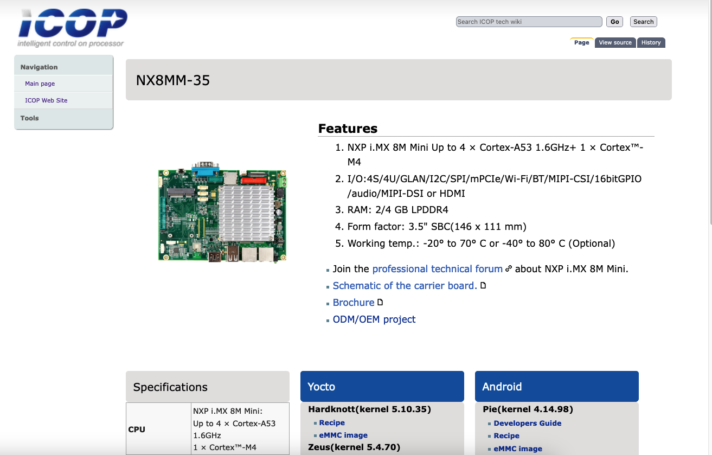This screenshot has height=455, width=712.
Task: Open the Android Developers Guide link
Action: tap(527, 423)
